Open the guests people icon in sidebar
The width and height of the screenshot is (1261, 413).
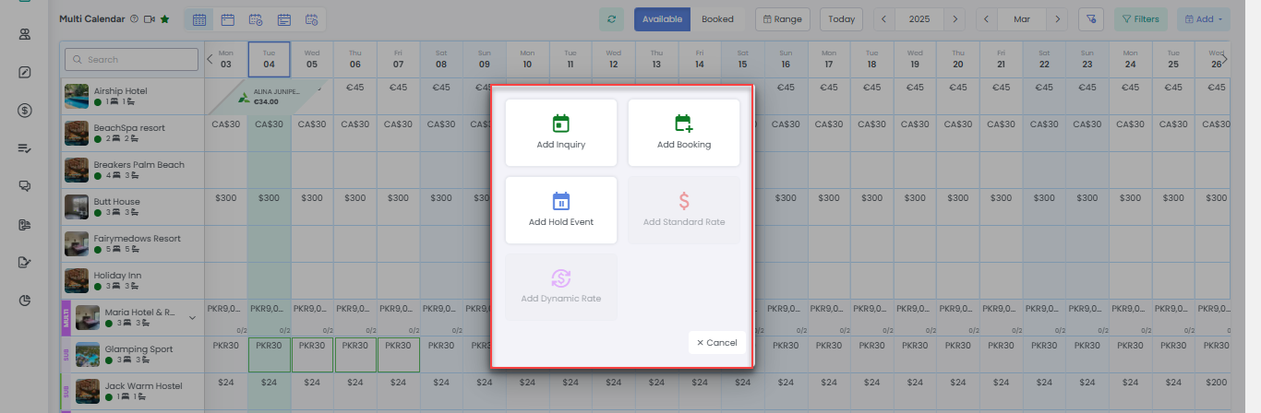(x=25, y=35)
